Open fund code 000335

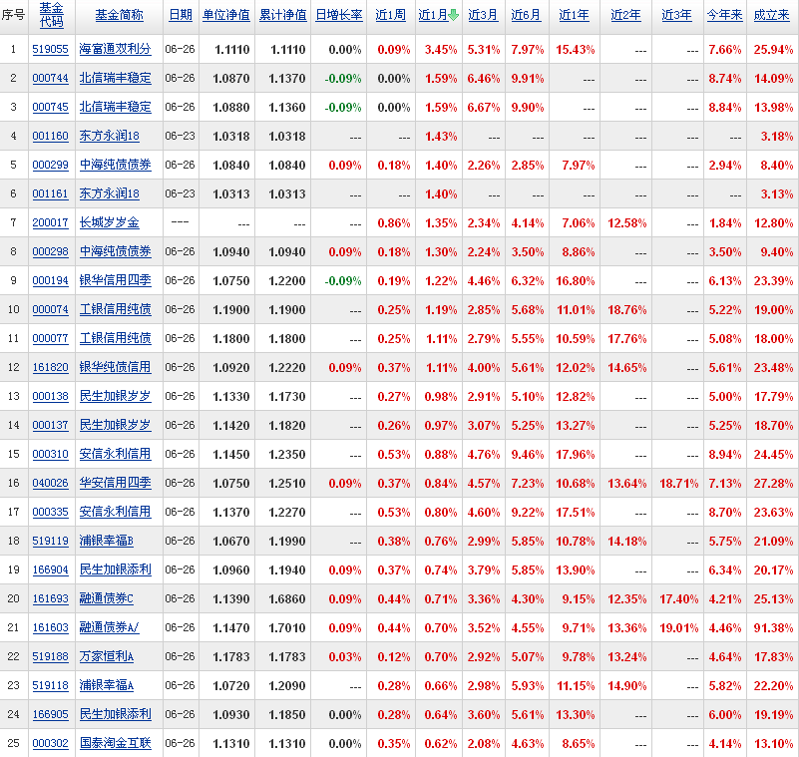pyautogui.click(x=51, y=512)
